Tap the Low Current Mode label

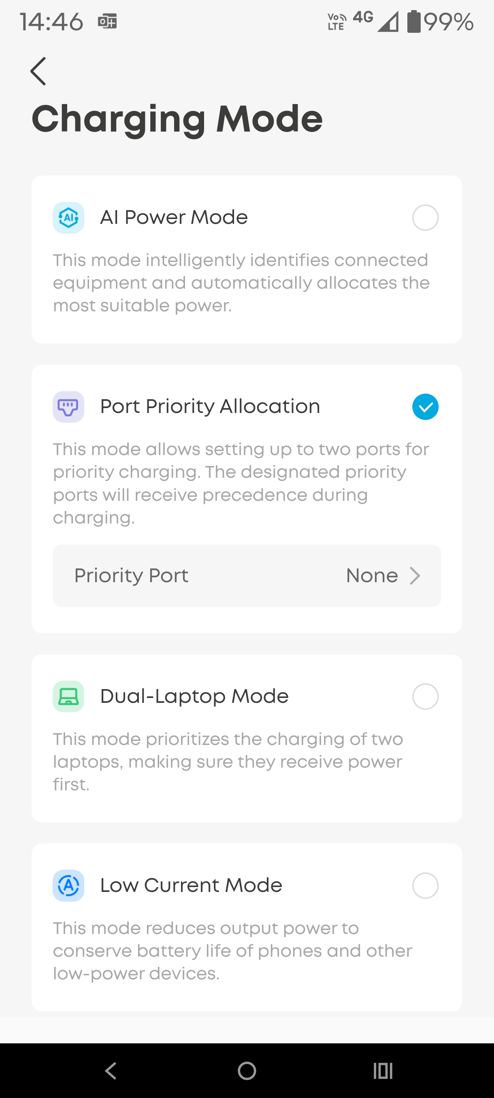point(191,885)
